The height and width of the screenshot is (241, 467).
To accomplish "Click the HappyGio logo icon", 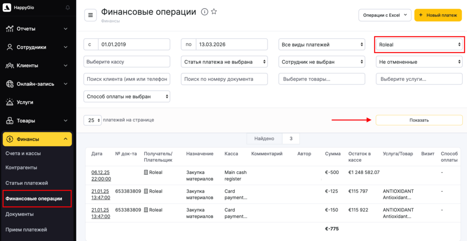I will tap(8, 8).
